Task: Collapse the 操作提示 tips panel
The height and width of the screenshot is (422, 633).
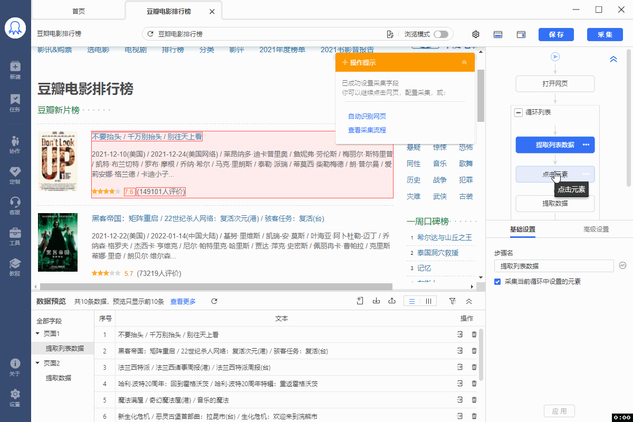Action: point(464,62)
